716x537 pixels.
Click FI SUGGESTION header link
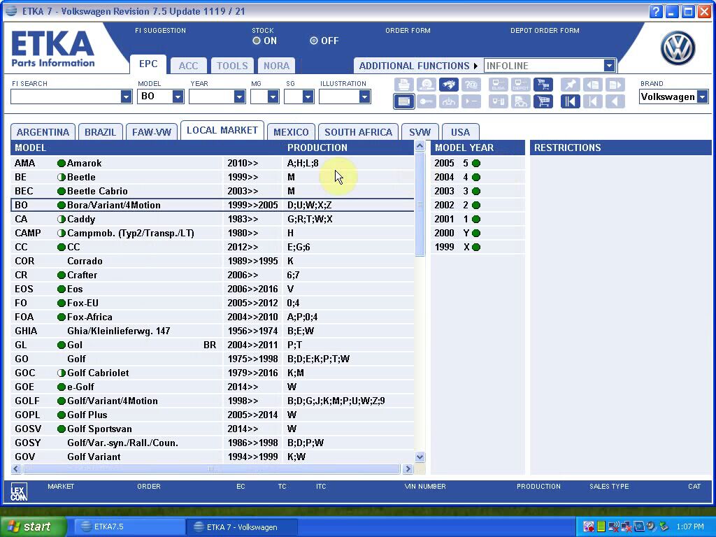point(160,31)
